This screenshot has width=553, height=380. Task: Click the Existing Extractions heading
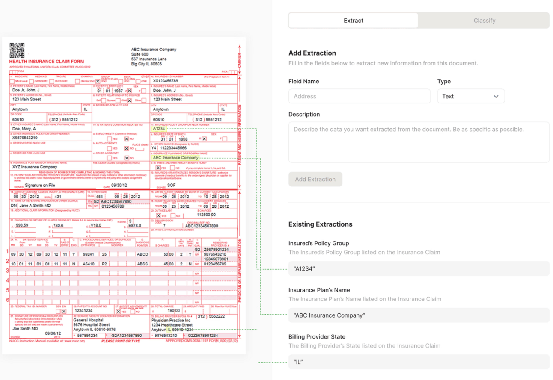(x=320, y=224)
